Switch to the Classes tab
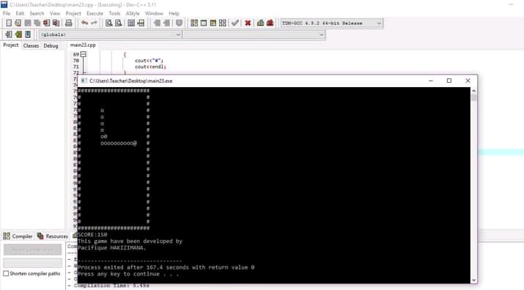The width and height of the screenshot is (524, 290). 31,46
